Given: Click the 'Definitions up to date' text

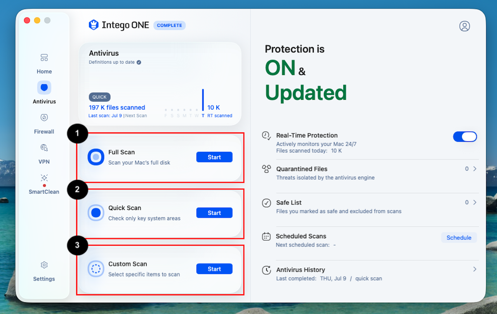Looking at the screenshot, I should (112, 62).
